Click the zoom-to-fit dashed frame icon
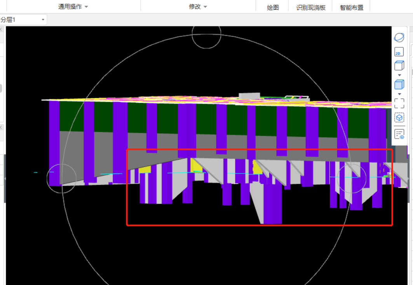413x285 pixels. [399, 103]
